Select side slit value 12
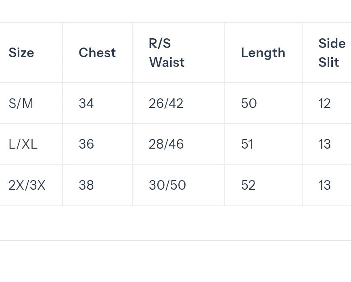 coord(324,104)
